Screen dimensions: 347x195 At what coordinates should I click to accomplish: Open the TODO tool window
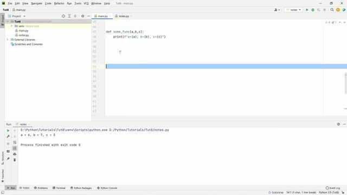24,188
